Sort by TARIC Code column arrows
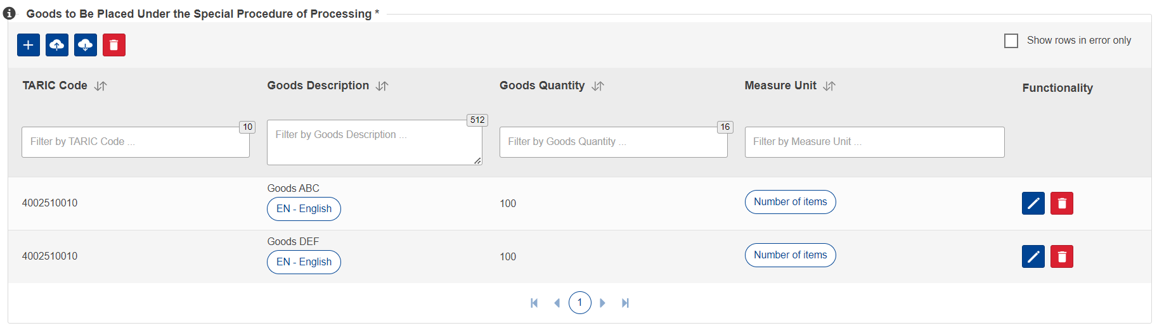Viewport: 1157px width, 328px height. pyautogui.click(x=100, y=86)
